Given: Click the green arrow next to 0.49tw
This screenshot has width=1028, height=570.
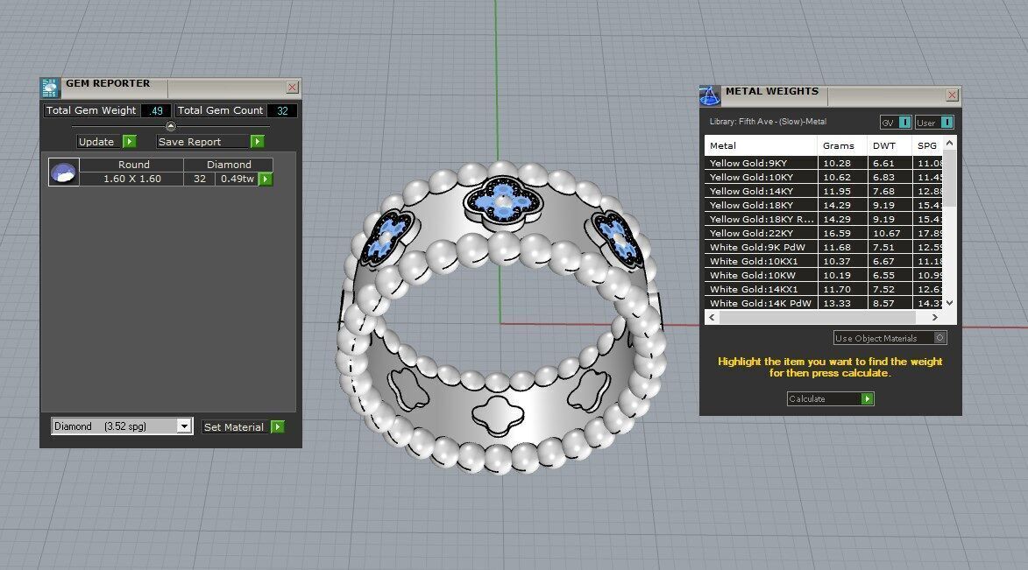Looking at the screenshot, I should (266, 179).
